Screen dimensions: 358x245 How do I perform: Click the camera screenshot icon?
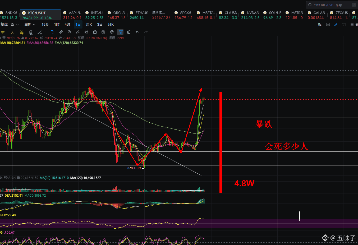[328, 25]
